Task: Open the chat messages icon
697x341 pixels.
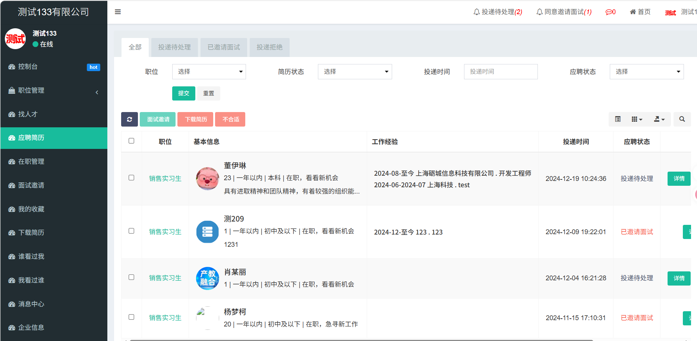Action: click(610, 12)
